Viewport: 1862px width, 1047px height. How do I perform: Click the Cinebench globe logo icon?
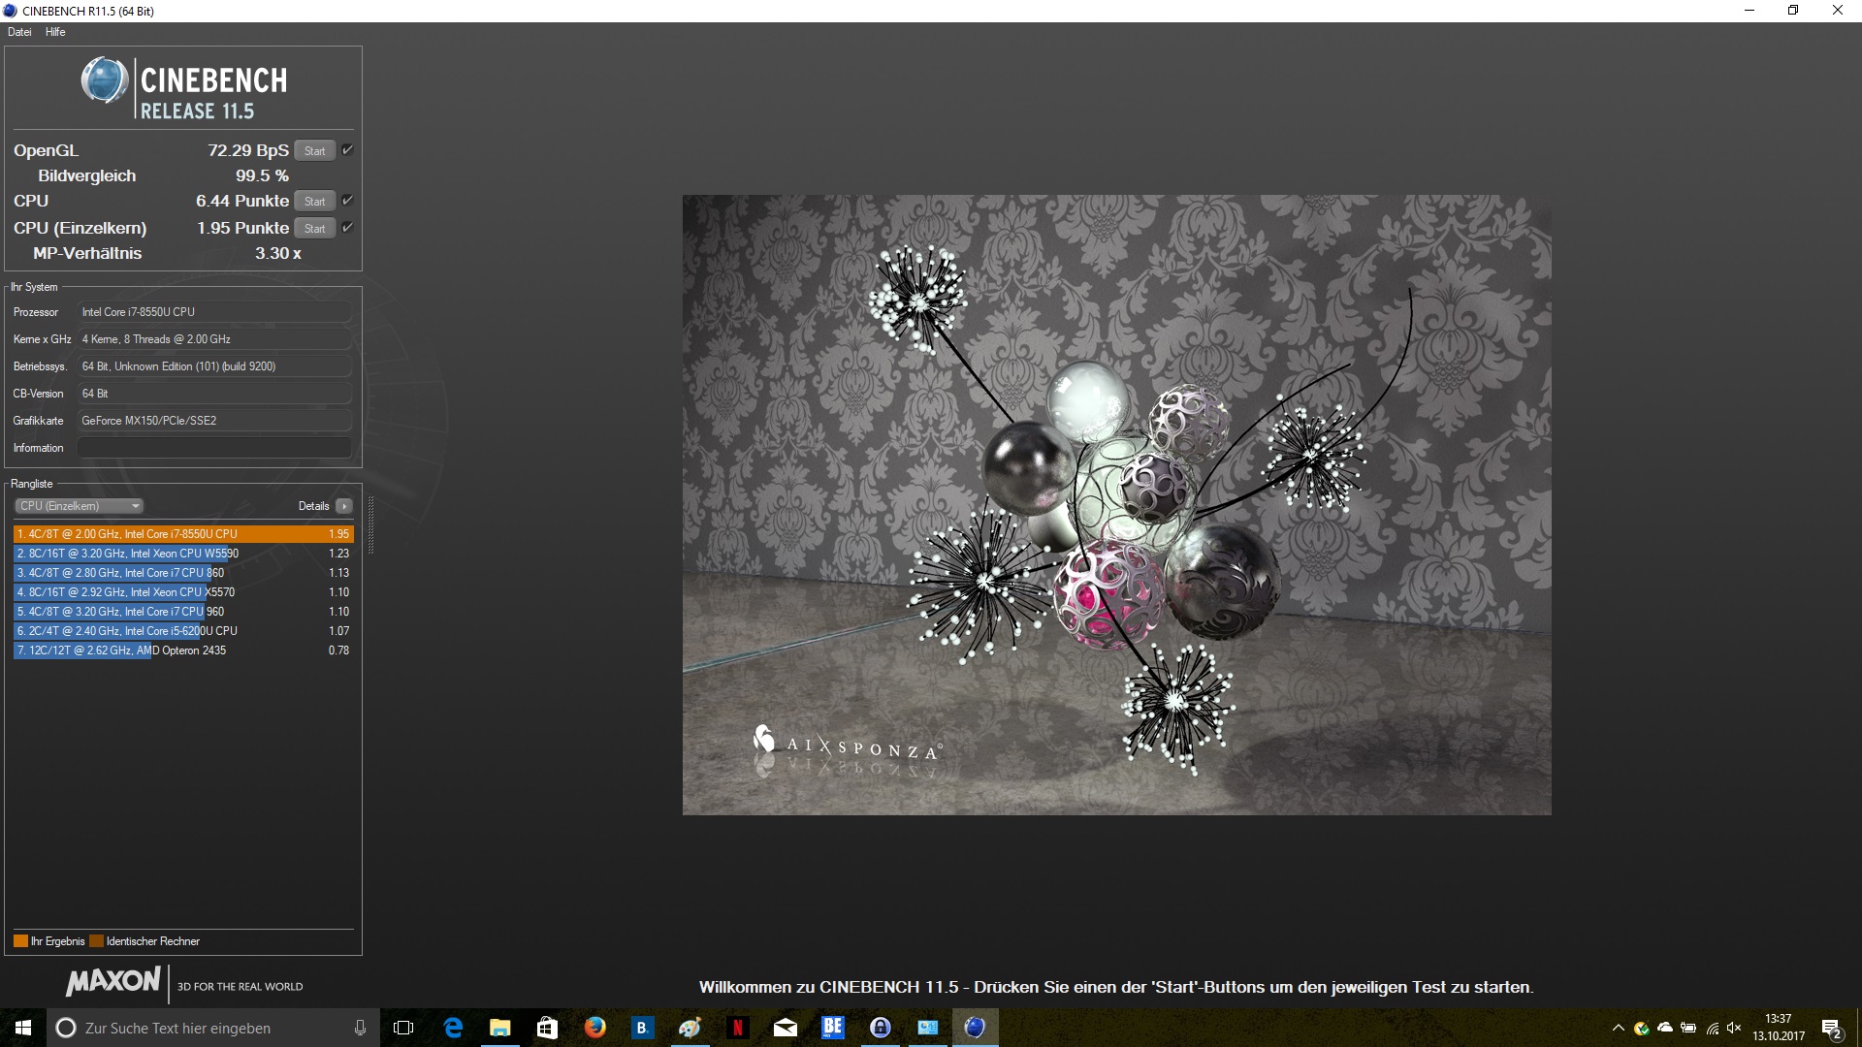(x=105, y=80)
